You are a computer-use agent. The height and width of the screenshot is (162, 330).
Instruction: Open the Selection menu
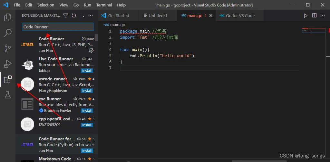46,5
